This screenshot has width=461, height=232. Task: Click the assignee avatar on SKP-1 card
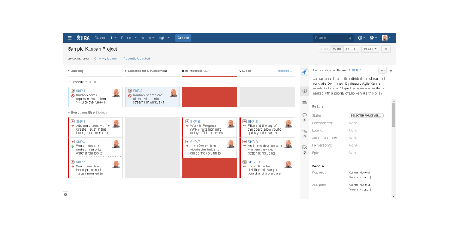pos(116,93)
